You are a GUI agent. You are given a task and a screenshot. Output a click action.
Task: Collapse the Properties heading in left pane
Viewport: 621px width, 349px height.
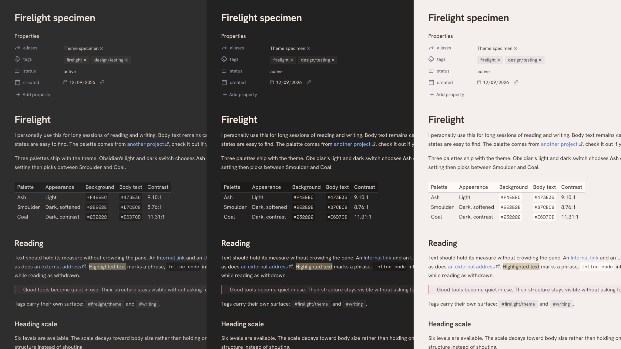tap(27, 36)
